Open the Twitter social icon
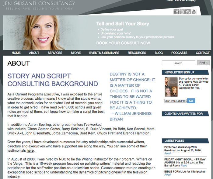Screen dimensions: 213x179 coord(182,12)
